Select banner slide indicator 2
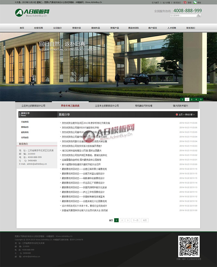 (187, 99)
